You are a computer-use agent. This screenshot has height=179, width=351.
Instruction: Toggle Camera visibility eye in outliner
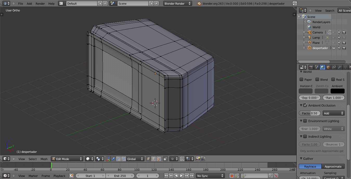pos(334,32)
